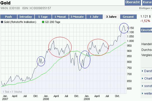Select the Intraday time range tab
Image resolution: width=152 pixels, height=101 pixels.
[26, 17]
